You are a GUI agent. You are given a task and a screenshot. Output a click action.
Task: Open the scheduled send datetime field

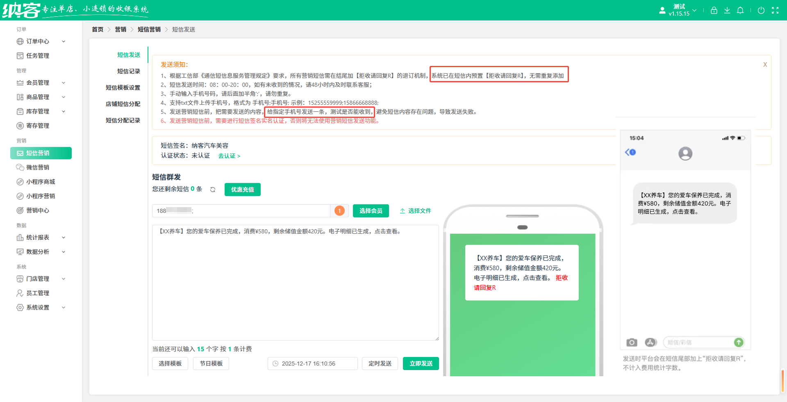click(x=312, y=364)
